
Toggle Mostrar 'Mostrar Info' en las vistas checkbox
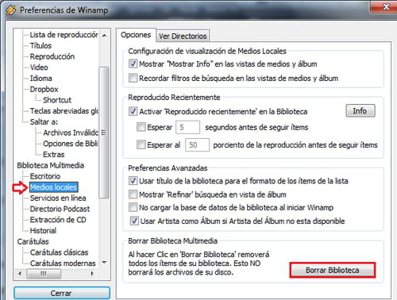[133, 63]
